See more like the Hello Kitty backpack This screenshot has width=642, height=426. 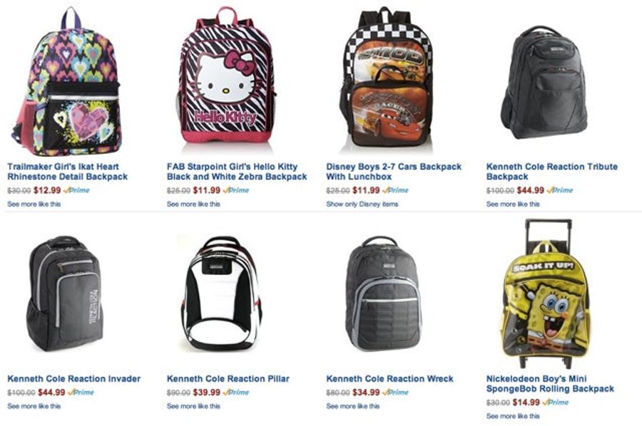193,204
